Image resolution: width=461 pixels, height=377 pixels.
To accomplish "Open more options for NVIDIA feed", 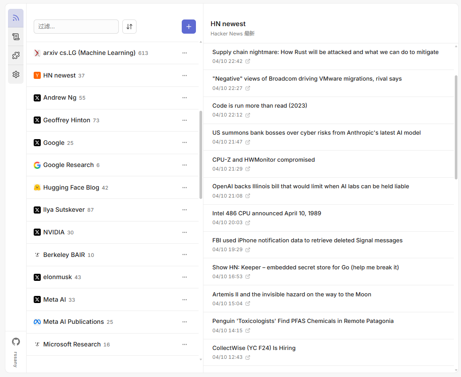I will [185, 233].
